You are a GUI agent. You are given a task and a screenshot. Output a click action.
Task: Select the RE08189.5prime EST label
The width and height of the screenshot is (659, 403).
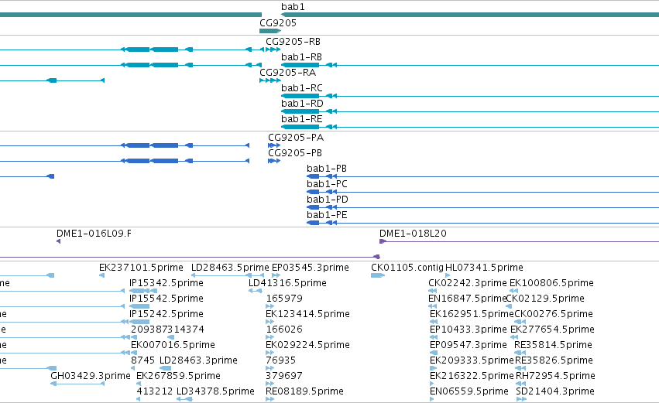[304, 392]
